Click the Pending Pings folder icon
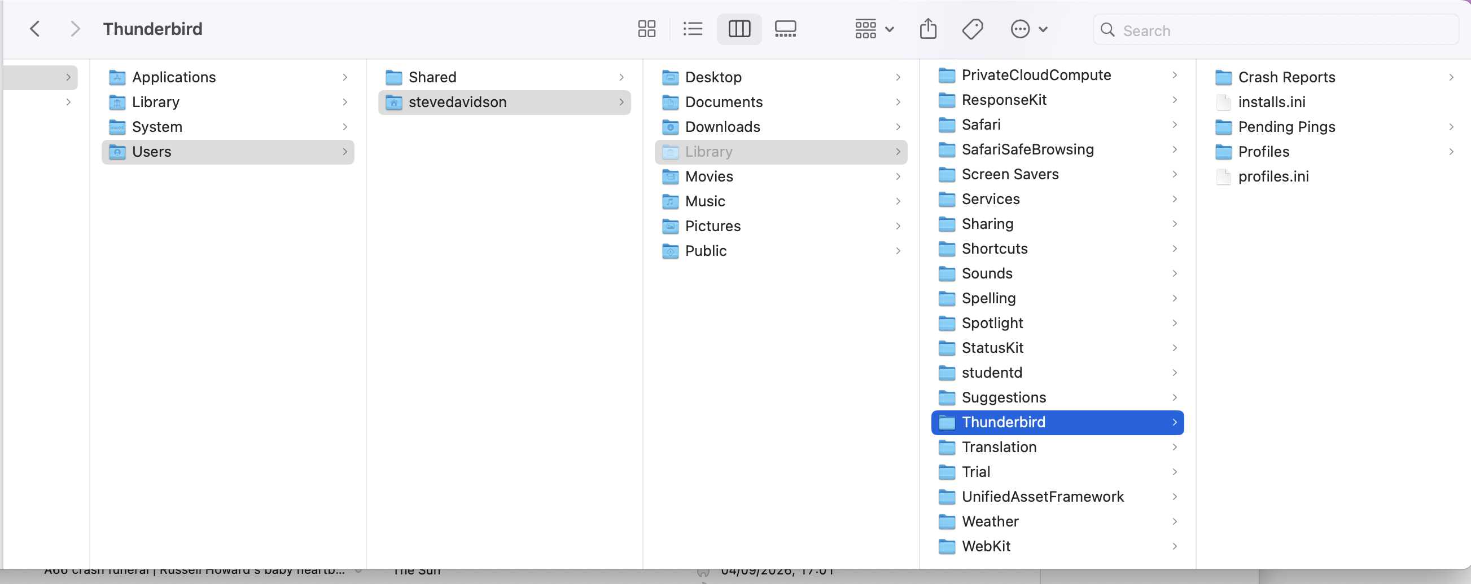 (1223, 127)
